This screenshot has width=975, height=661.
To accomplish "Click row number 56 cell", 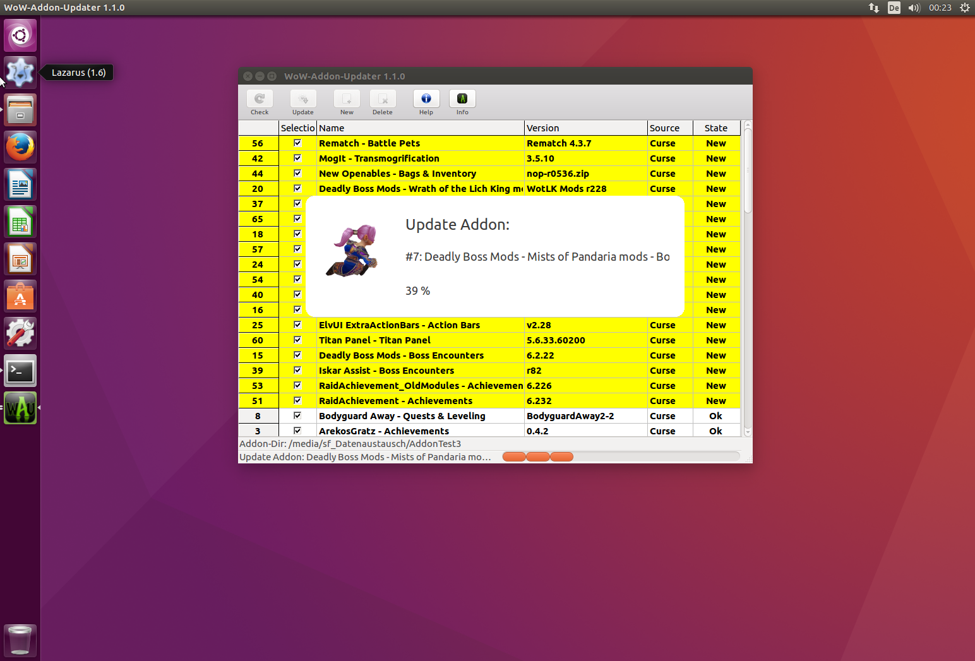I will coord(258,143).
